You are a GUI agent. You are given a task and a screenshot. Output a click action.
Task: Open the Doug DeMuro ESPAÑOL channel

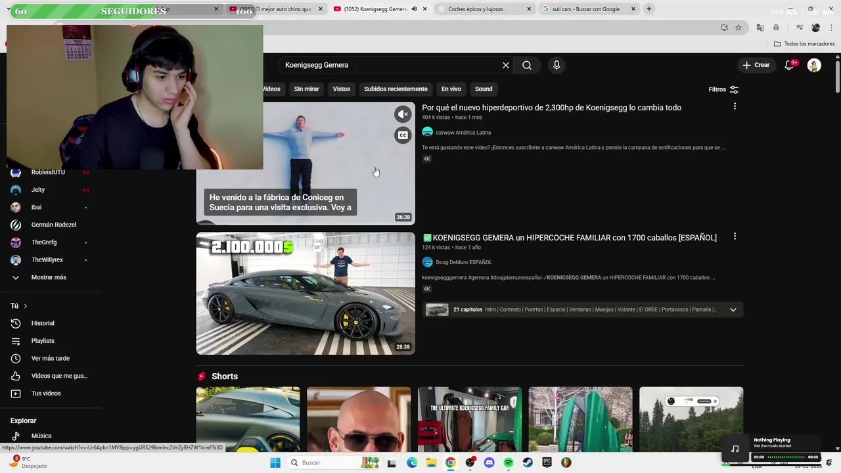pyautogui.click(x=464, y=262)
